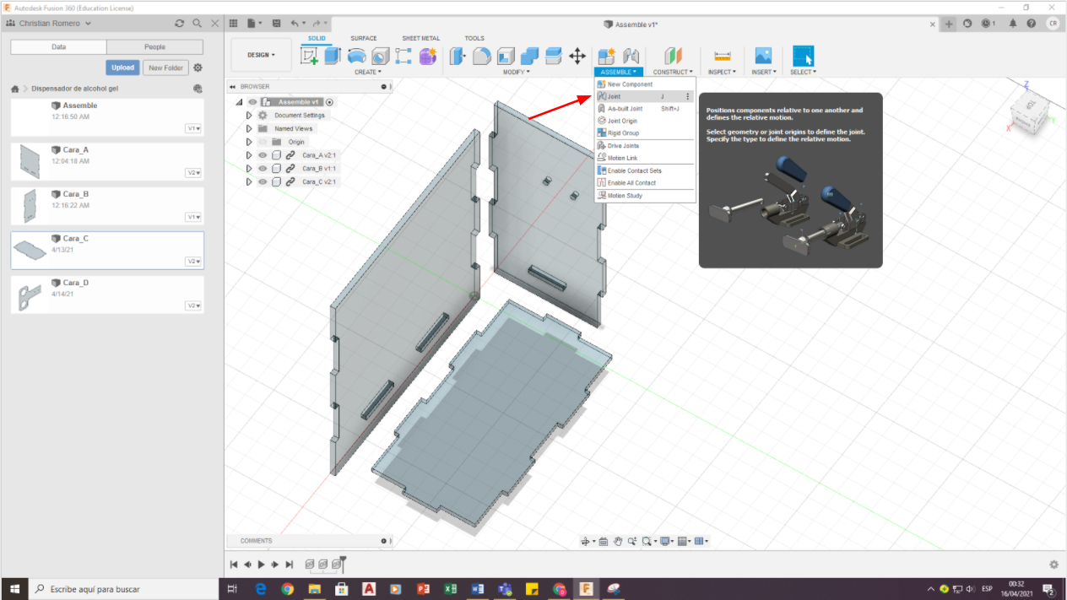Expand the Cara_A v2:1 node

pos(249,155)
